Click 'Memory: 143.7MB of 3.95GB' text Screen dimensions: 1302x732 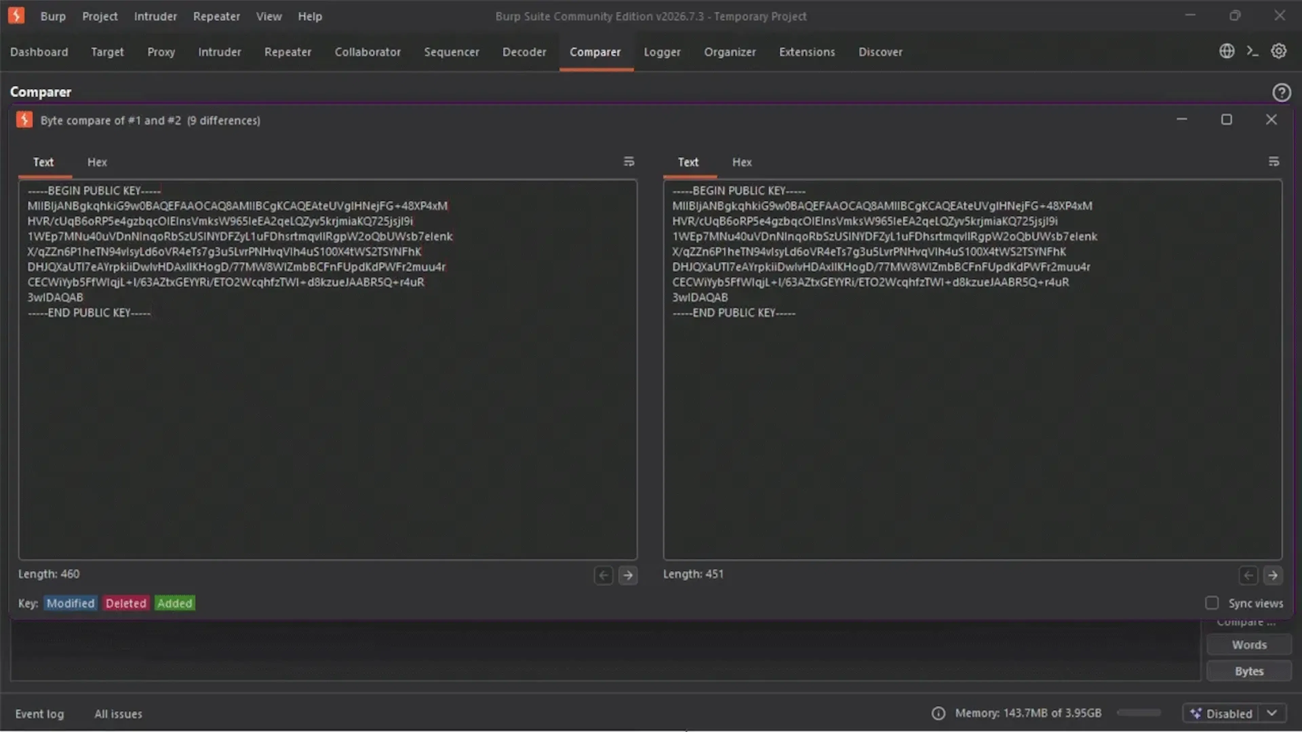tap(1028, 713)
